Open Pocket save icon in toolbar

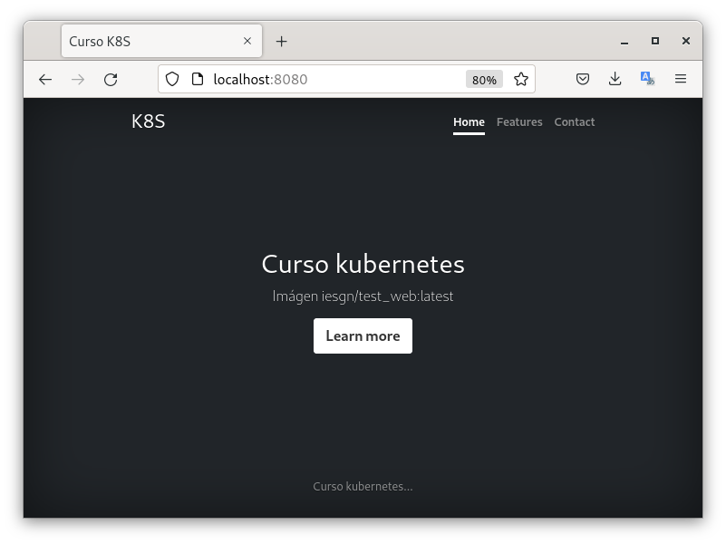tap(583, 80)
